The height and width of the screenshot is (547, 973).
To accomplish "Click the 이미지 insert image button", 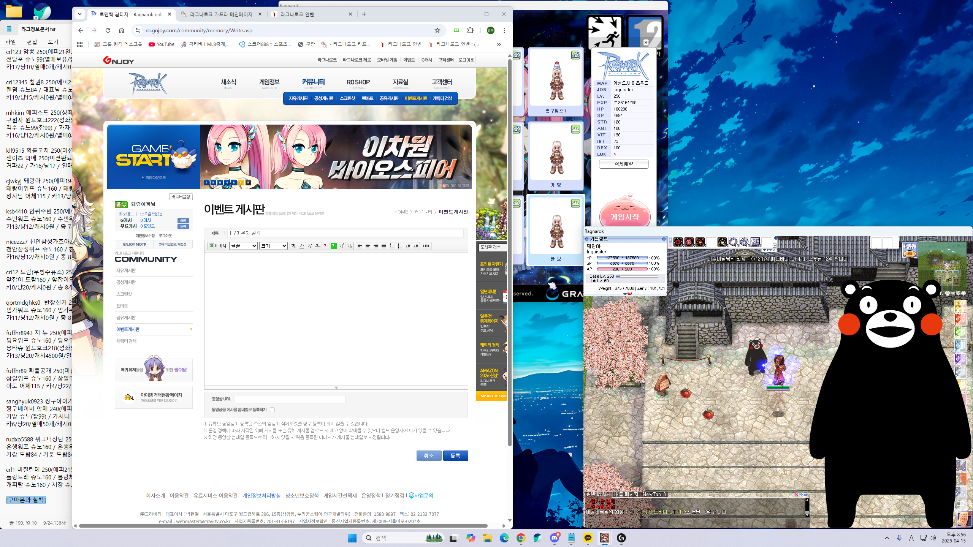I will pos(217,246).
